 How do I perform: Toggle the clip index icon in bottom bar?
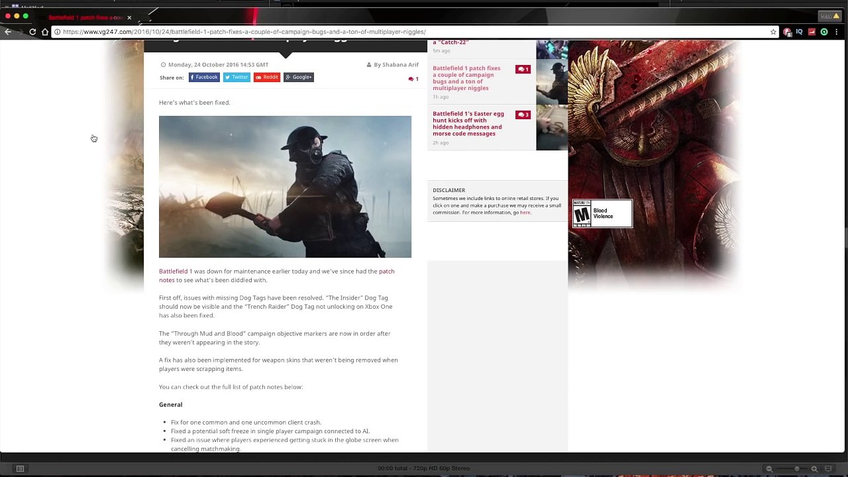[x=21, y=469]
